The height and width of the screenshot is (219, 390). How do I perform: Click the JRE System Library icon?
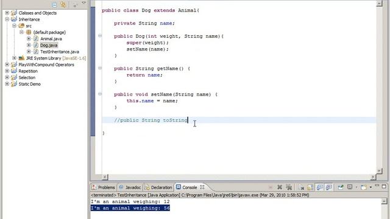click(x=21, y=58)
